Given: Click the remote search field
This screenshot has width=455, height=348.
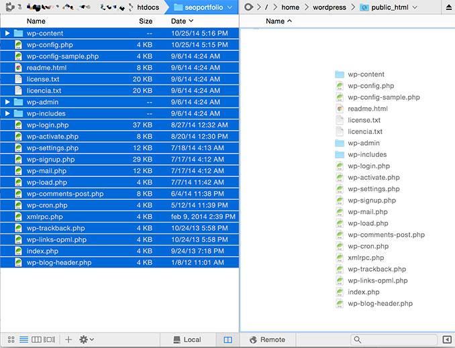Looking at the screenshot, I should [394, 339].
